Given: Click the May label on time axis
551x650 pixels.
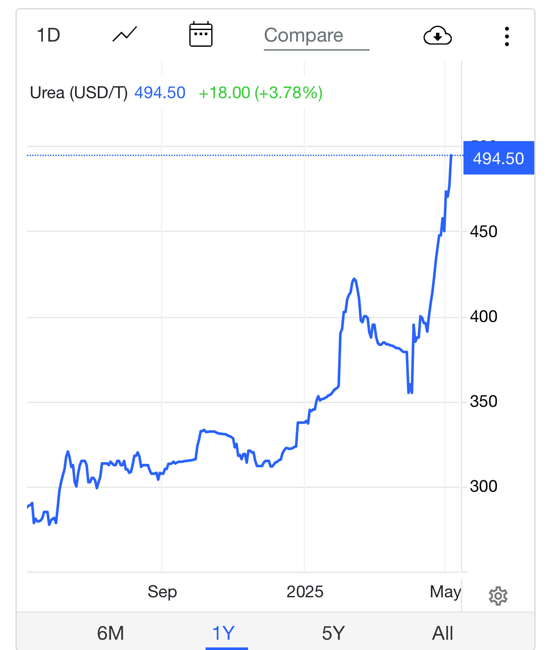Looking at the screenshot, I should click(x=445, y=592).
